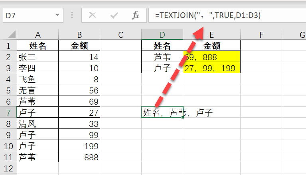Select row 12 header
The width and height of the screenshot is (306, 175).
click(8, 168)
